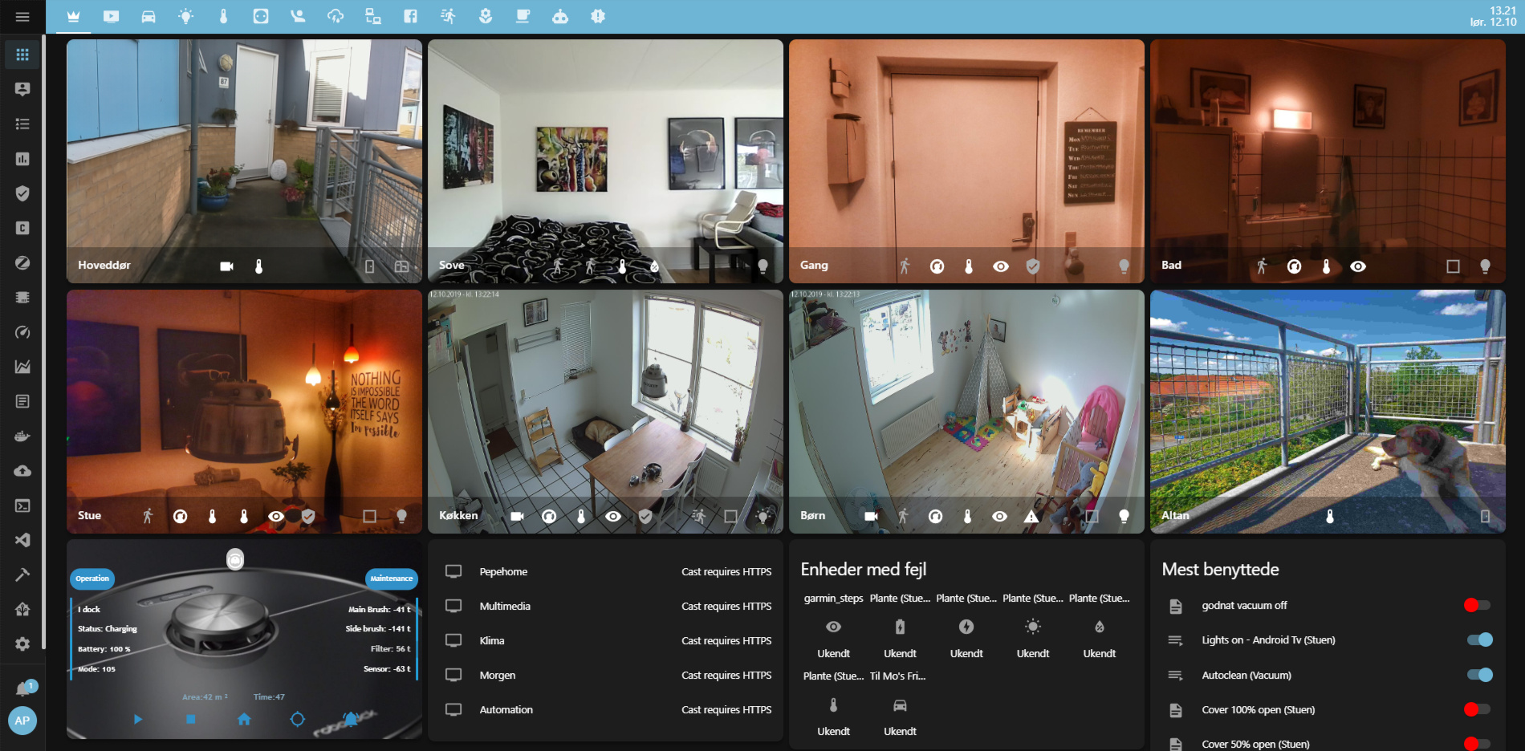The width and height of the screenshot is (1525, 751).
Task: Click the vacuum Maintenance button
Action: [392, 578]
